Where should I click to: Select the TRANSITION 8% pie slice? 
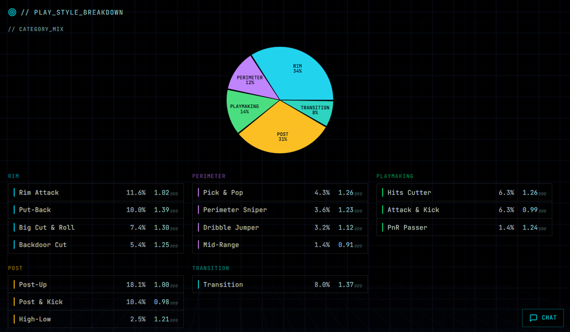[315, 110]
